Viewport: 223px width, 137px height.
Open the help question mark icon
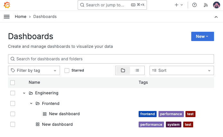(x=194, y=5)
